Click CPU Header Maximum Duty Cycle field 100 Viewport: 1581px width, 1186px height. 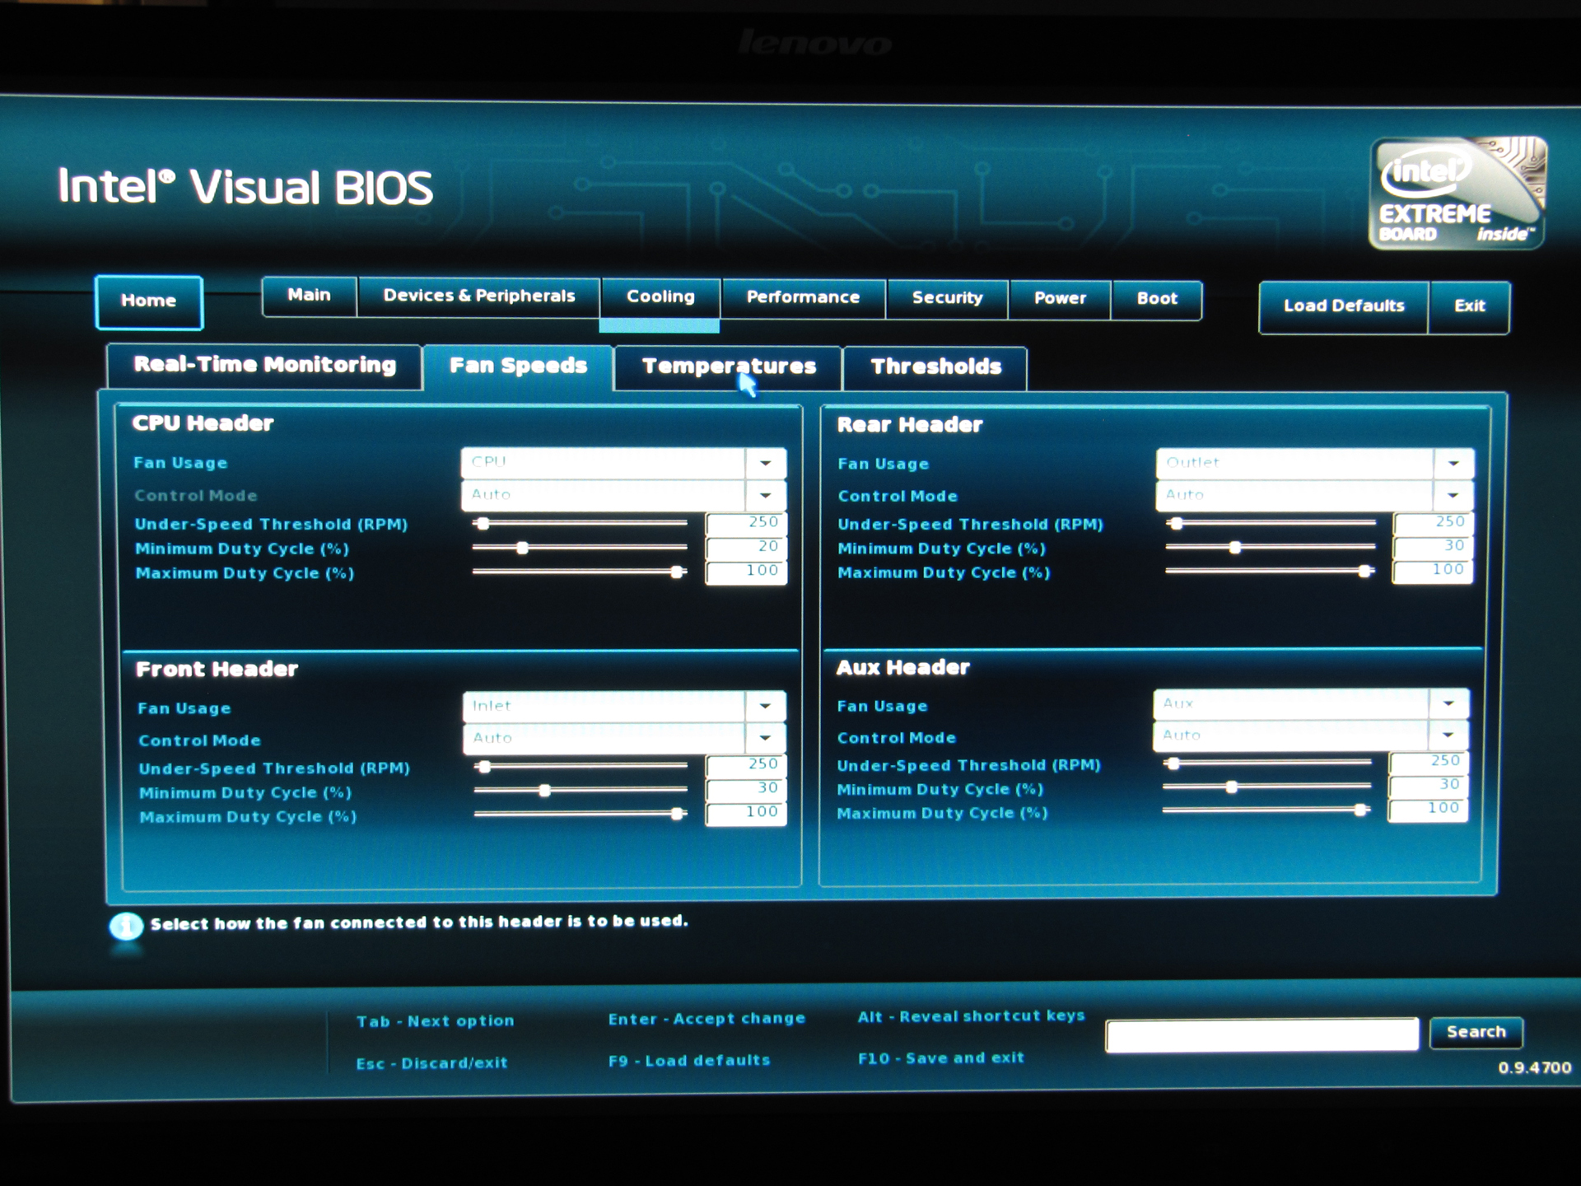pos(746,572)
